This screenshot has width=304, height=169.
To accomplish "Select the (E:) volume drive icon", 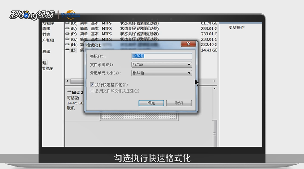I will click(x=67, y=28).
